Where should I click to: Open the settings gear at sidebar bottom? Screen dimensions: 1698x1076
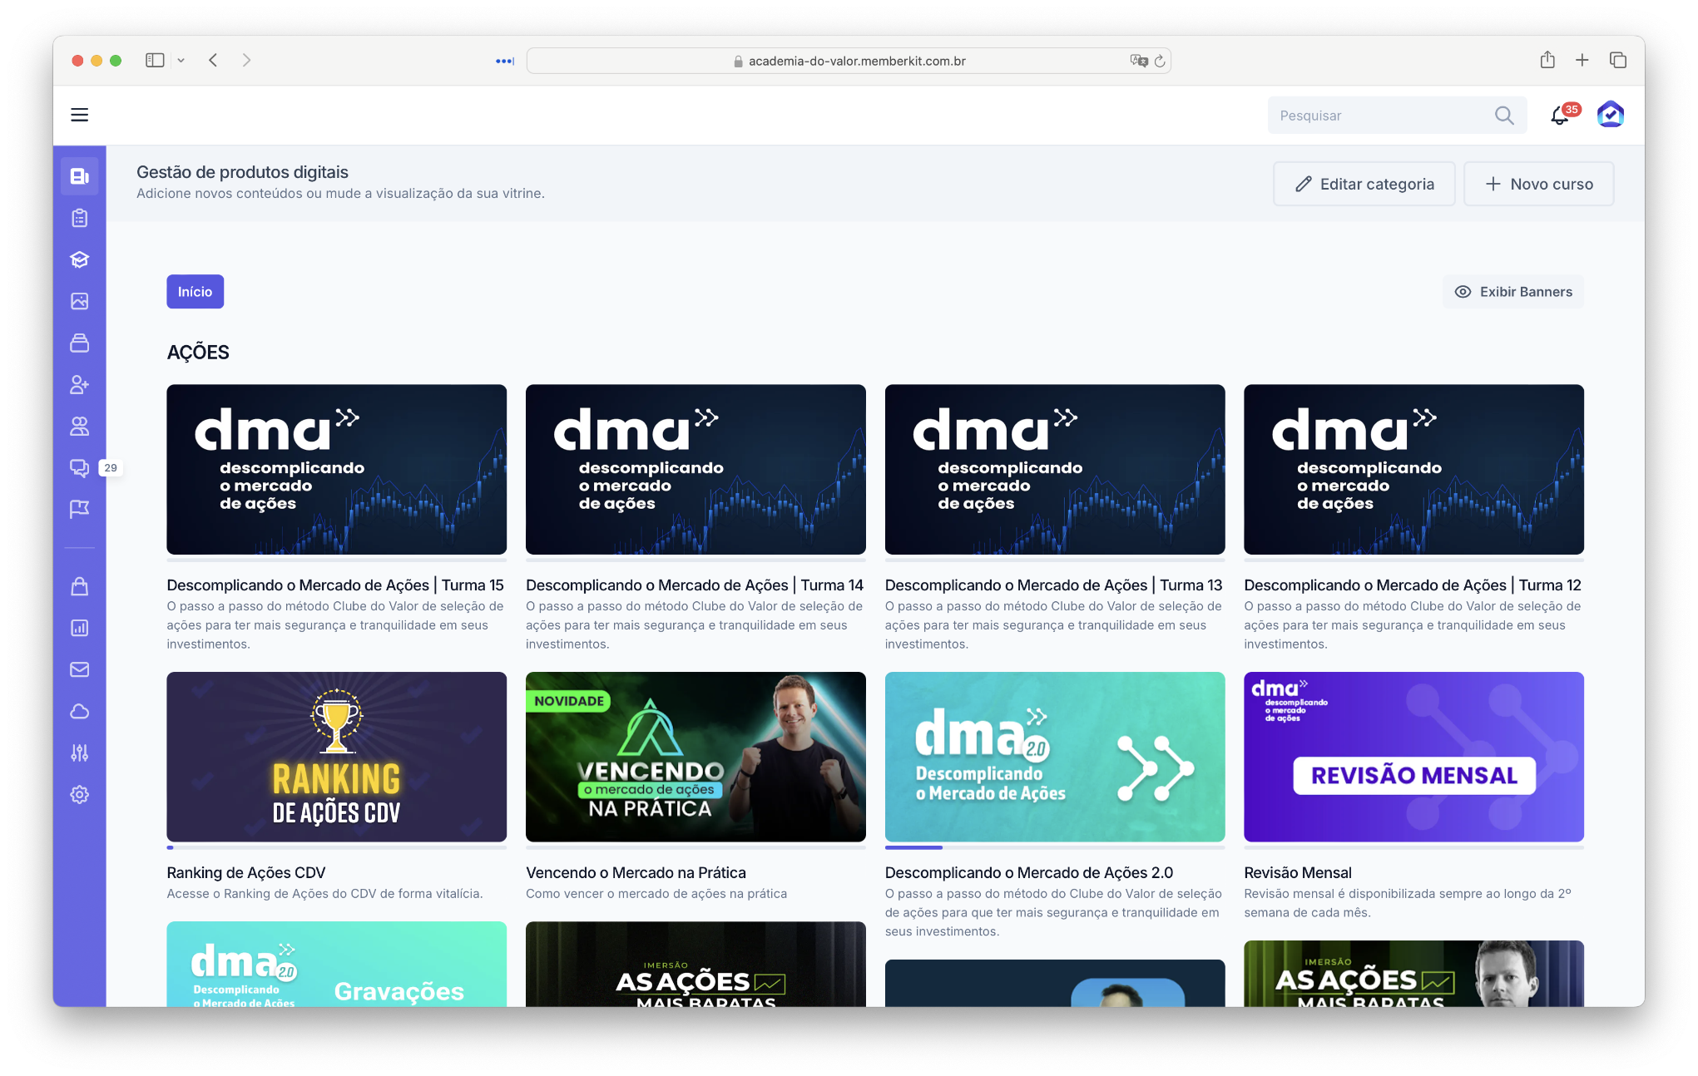click(80, 794)
